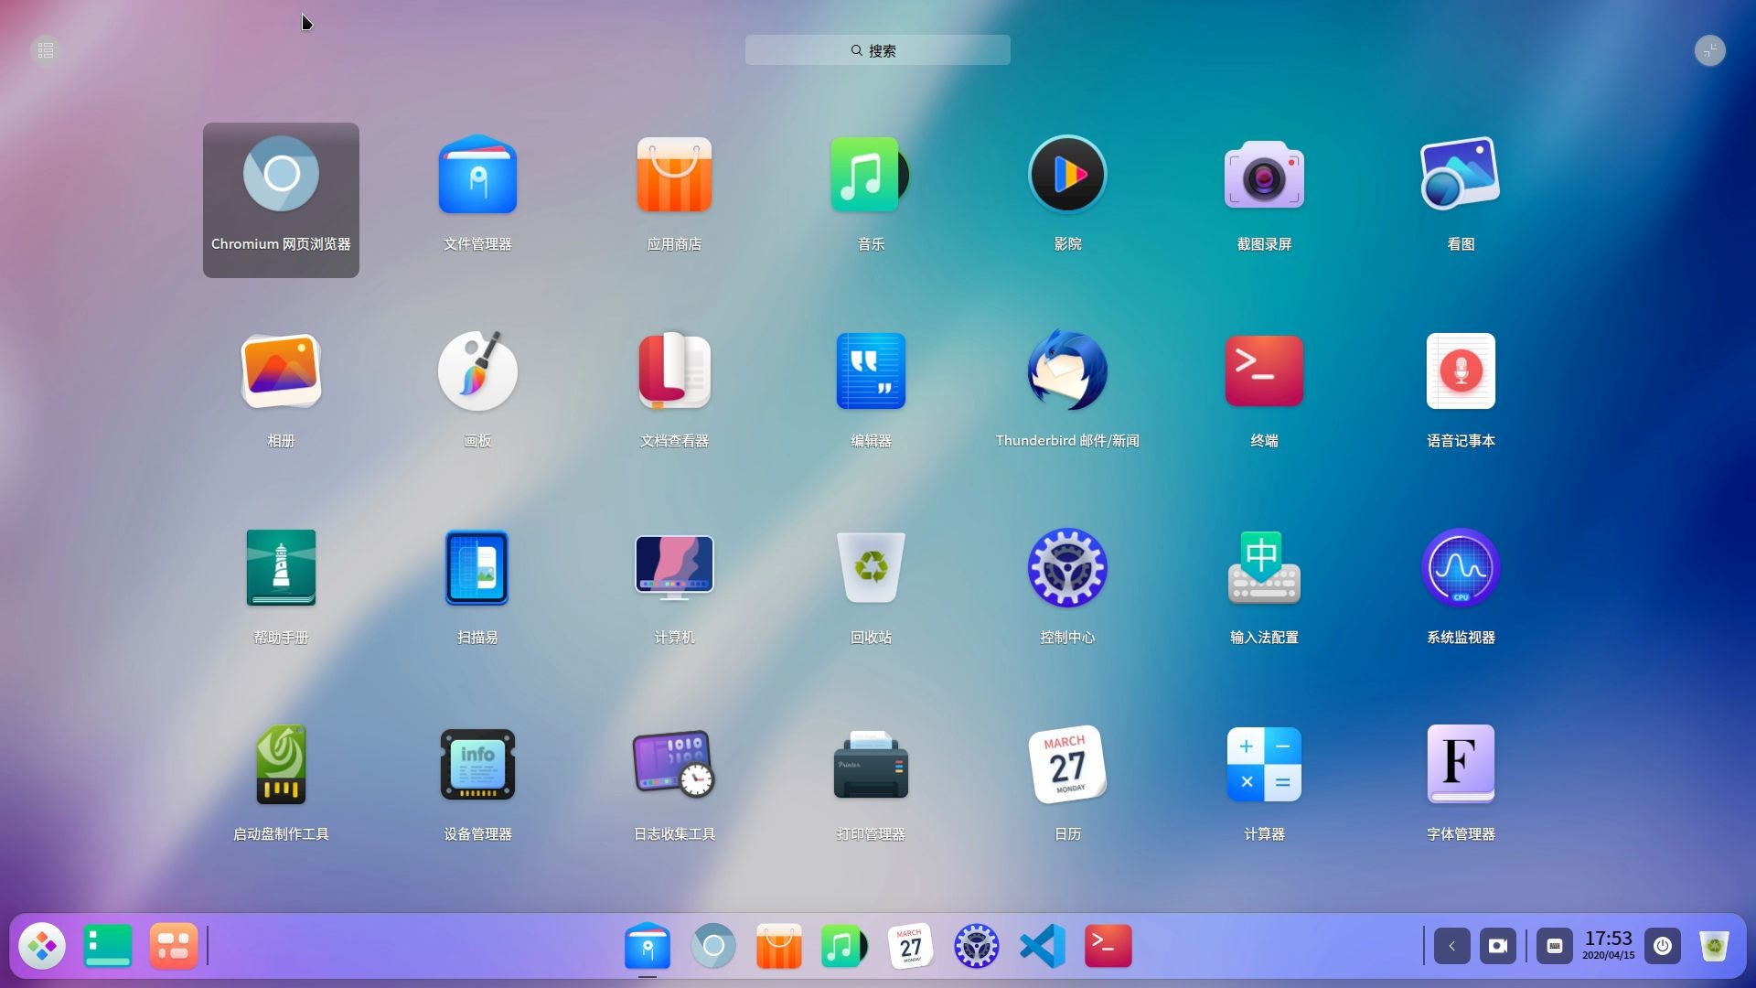Image resolution: width=1756 pixels, height=988 pixels.
Task: Open Chromium 网页浏览器 in launcher grid
Action: (281, 199)
